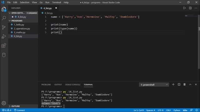Collapse the Open Editors section
Screen dimensions: 200x112
tap(10, 13)
